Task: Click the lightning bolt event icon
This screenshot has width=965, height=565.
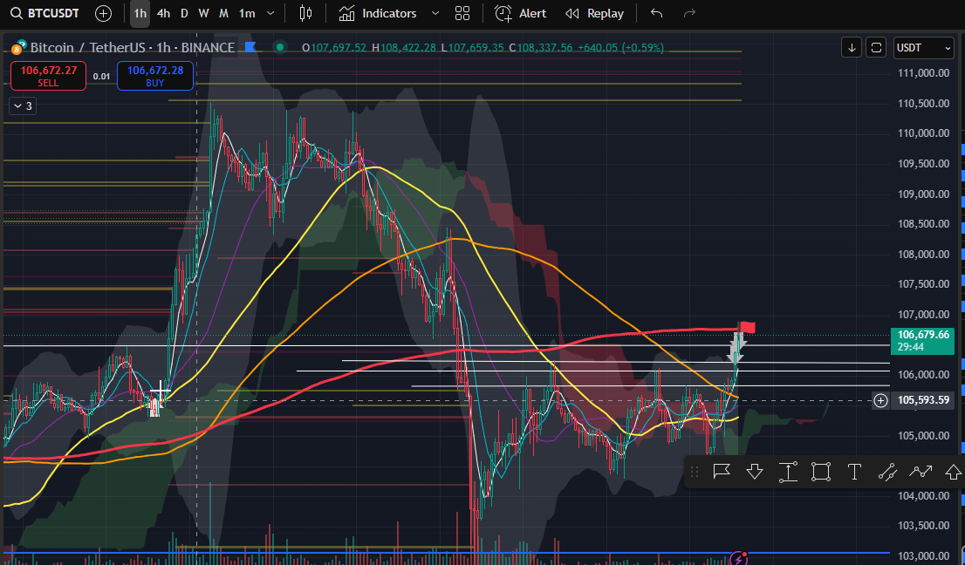Action: click(x=738, y=558)
